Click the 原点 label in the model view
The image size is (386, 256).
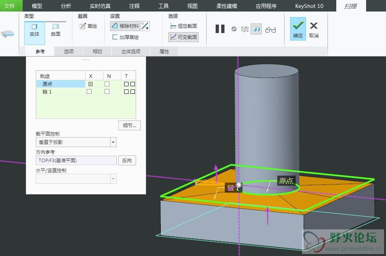point(286,181)
